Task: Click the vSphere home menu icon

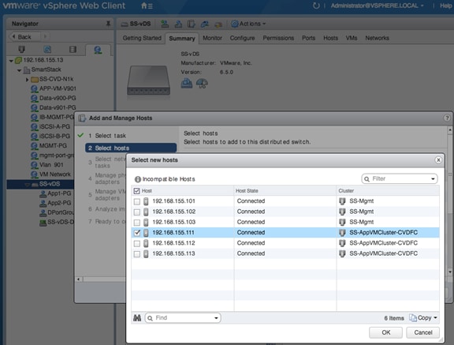Action: point(147,6)
